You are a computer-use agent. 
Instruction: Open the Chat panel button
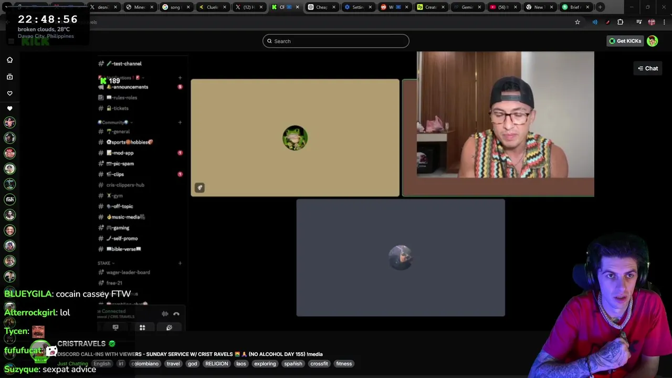click(648, 68)
